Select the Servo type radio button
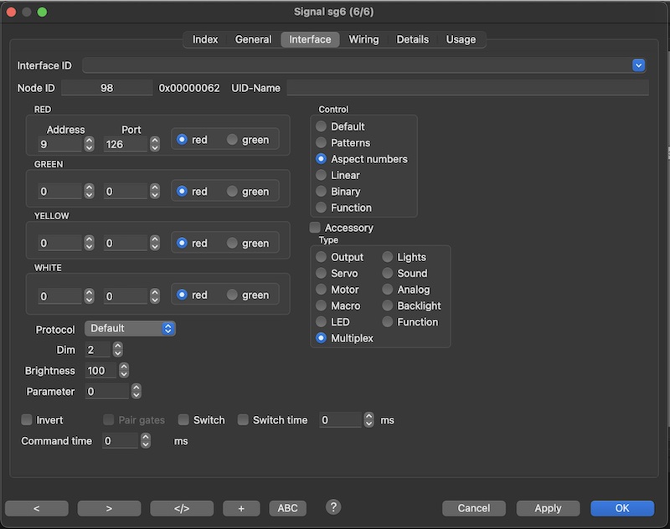Screen dimensions: 670x529 pyautogui.click(x=322, y=274)
